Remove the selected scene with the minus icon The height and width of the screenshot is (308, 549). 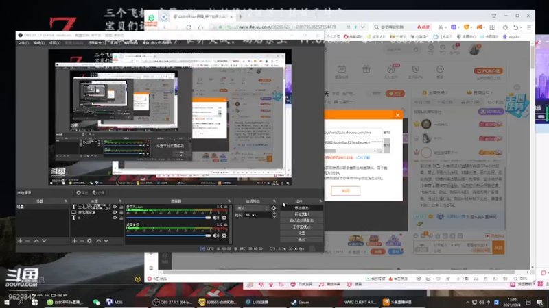[27, 241]
